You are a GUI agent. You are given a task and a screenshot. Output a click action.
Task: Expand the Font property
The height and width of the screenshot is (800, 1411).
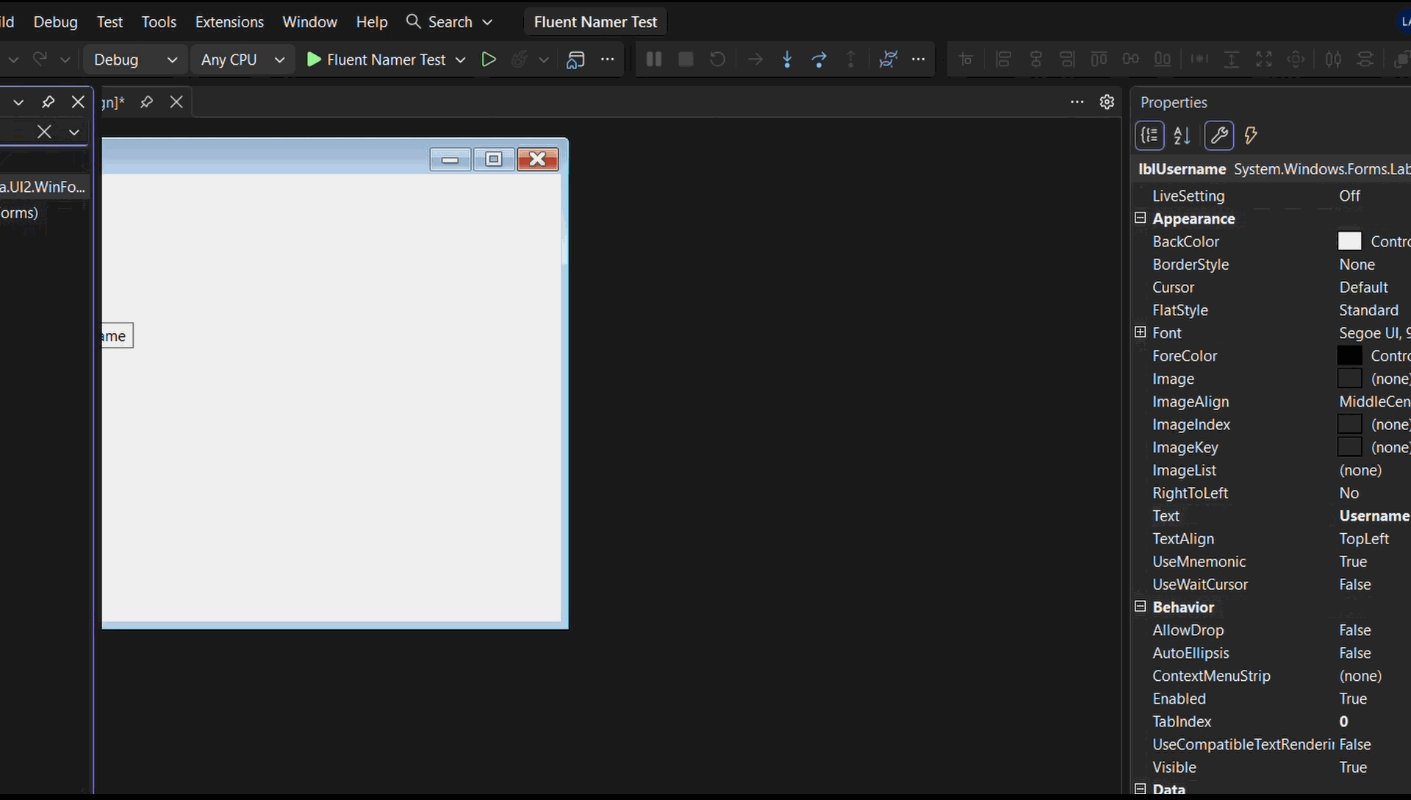coord(1141,332)
